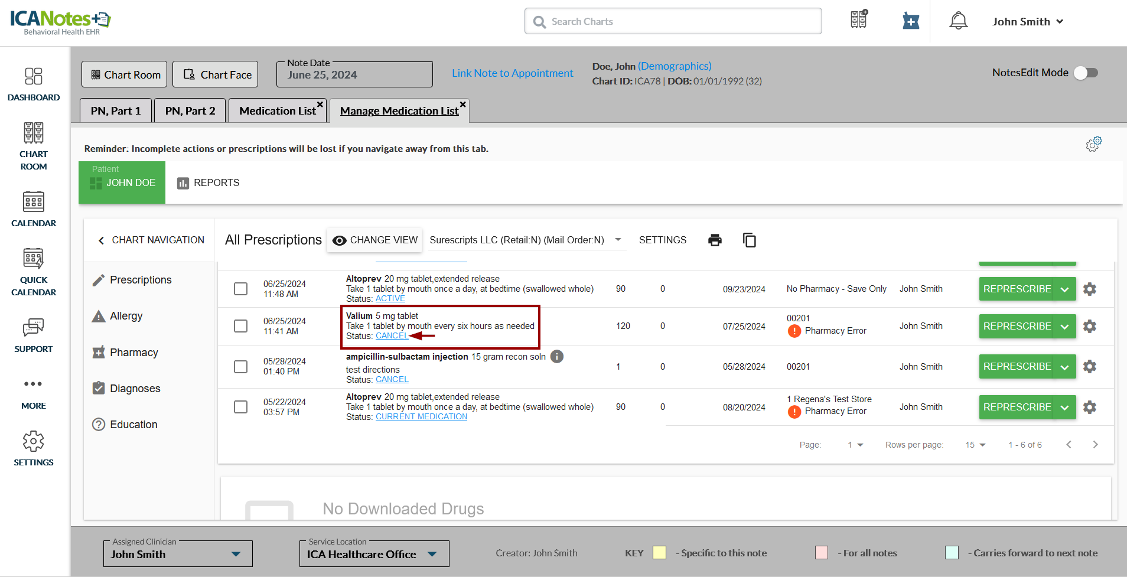The image size is (1127, 577).
Task: Open page settings gears icon top right
Action: point(1093,144)
